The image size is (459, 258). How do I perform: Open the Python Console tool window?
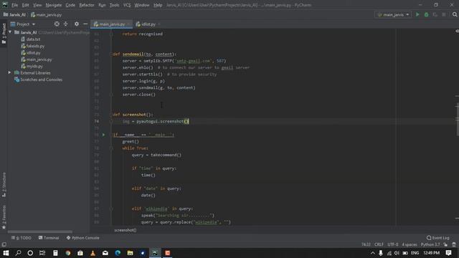[83, 238]
